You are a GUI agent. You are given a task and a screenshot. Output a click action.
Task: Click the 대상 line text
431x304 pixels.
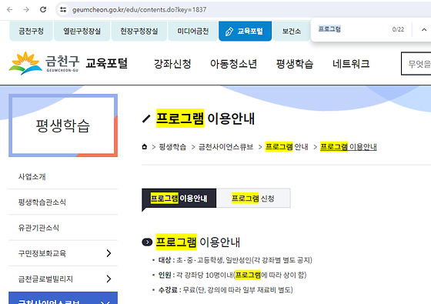point(236,260)
